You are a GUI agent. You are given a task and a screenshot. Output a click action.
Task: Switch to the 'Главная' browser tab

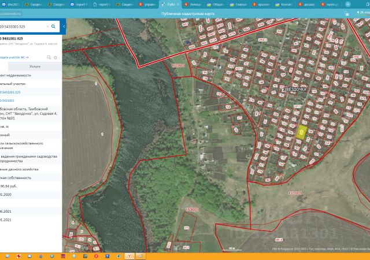click(x=239, y=4)
